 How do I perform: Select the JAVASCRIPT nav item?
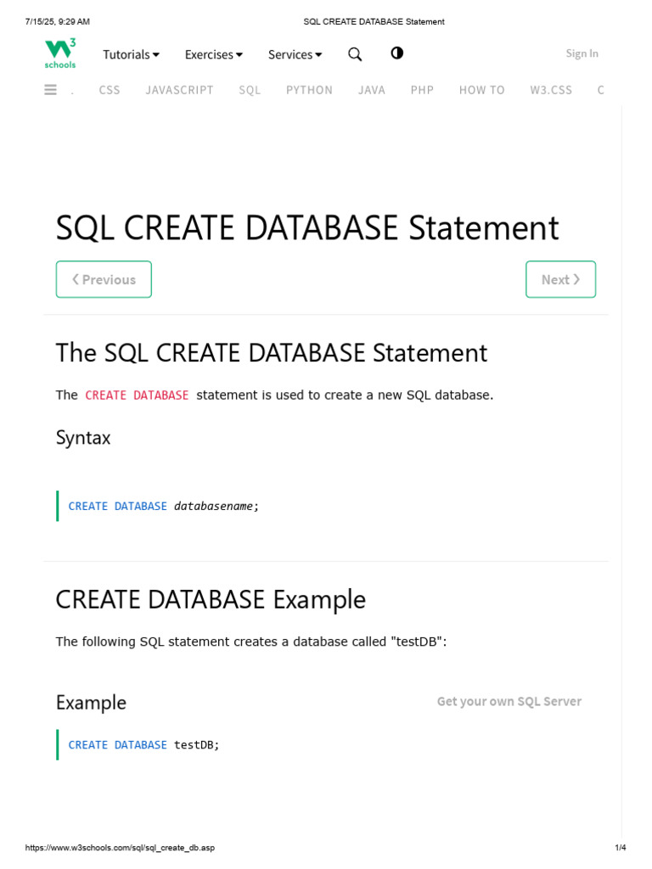pos(179,90)
